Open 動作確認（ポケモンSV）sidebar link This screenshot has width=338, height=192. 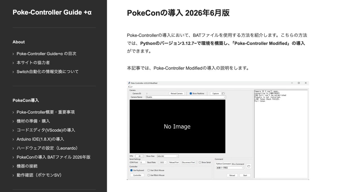[x=39, y=175]
